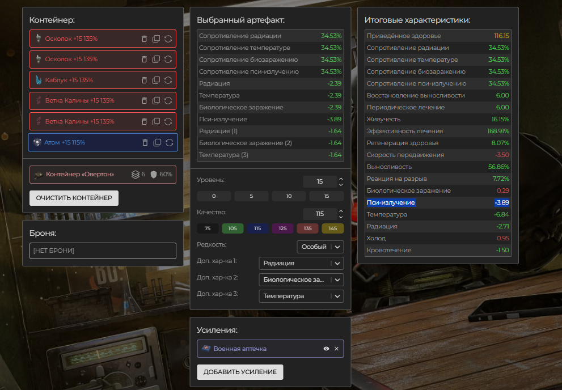
Task: Remove the Военная аптечка boost
Action: [x=336, y=349]
